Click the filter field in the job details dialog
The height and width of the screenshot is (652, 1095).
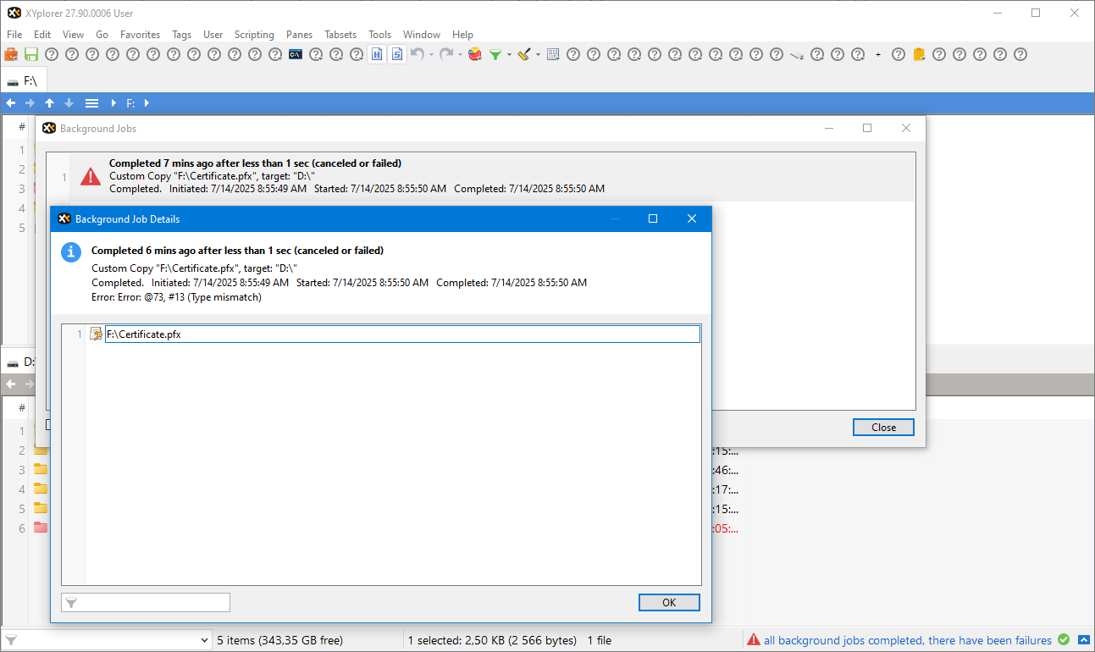[152, 603]
